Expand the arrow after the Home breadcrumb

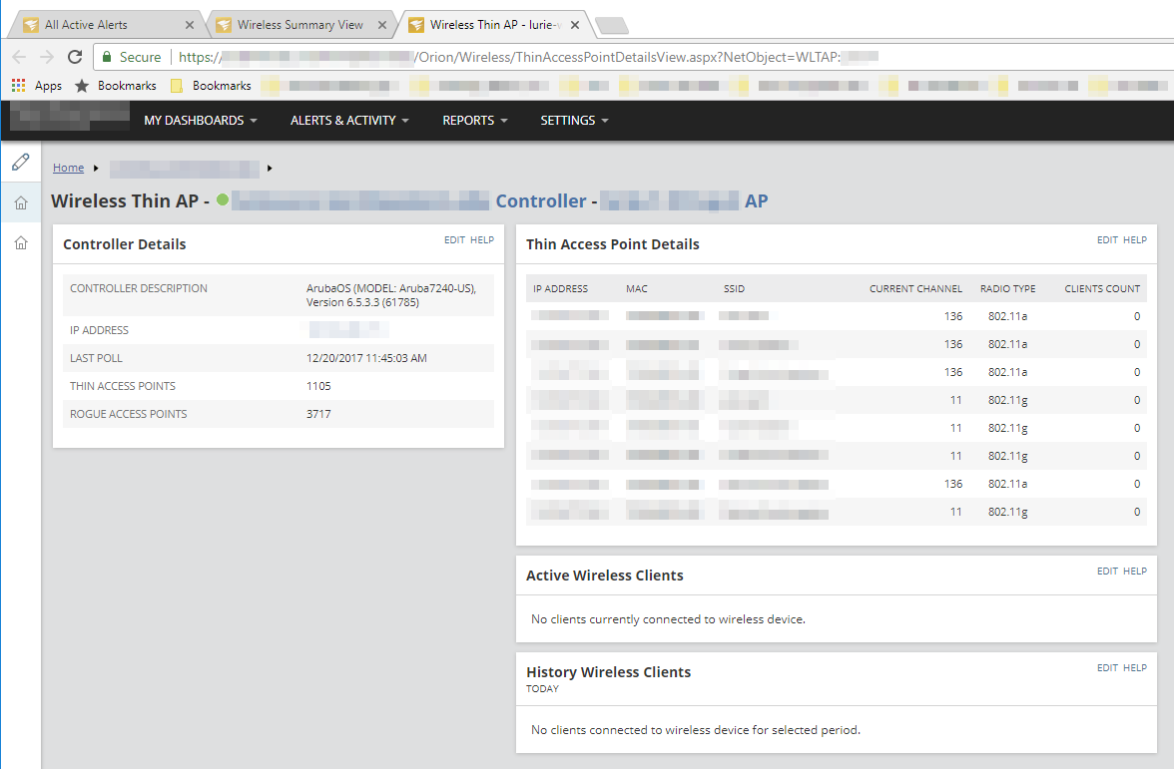[96, 169]
